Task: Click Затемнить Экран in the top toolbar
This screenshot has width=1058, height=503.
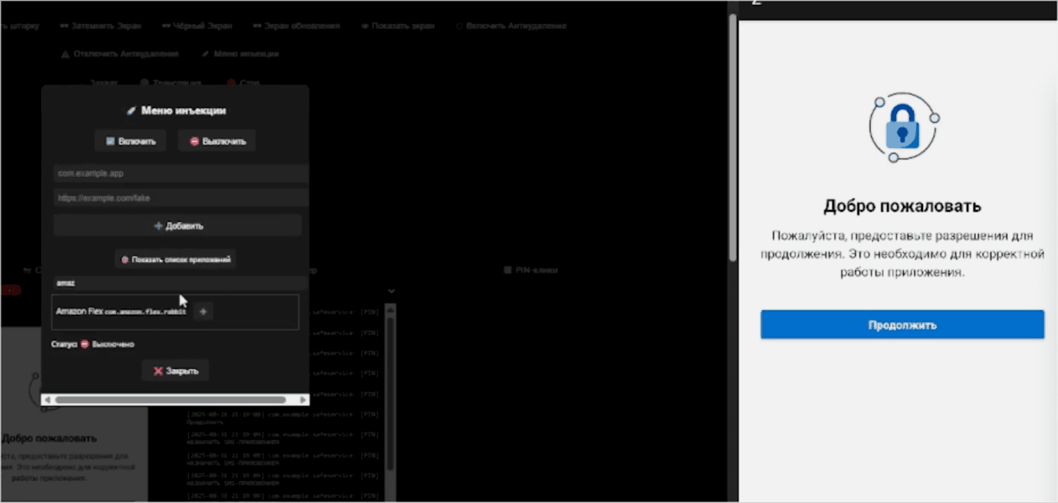Action: tap(101, 26)
